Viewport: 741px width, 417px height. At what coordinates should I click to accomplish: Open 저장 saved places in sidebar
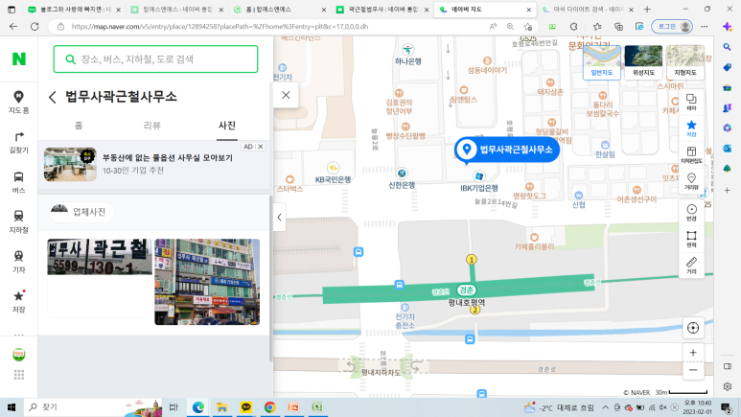tap(18, 302)
